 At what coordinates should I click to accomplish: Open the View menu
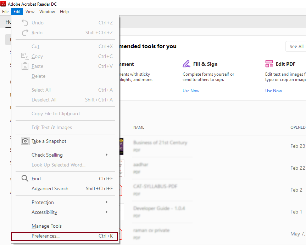point(30,11)
